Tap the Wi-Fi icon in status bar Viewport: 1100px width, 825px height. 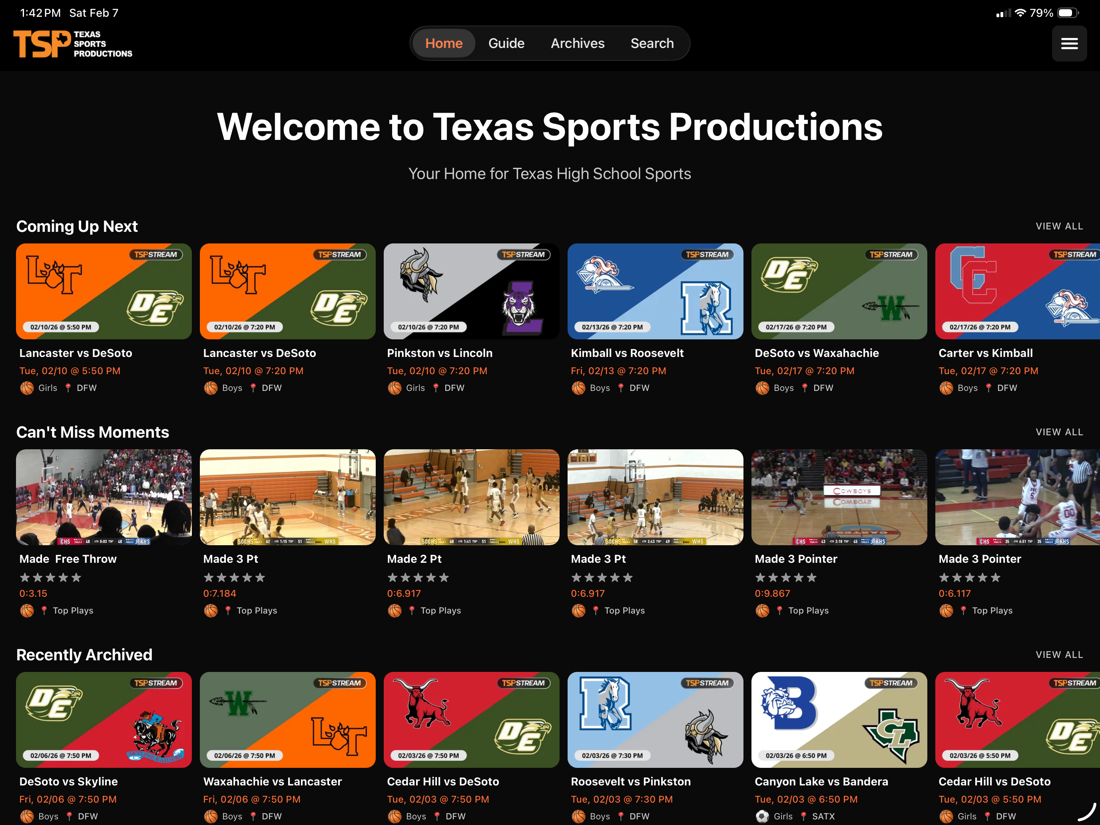point(1021,13)
